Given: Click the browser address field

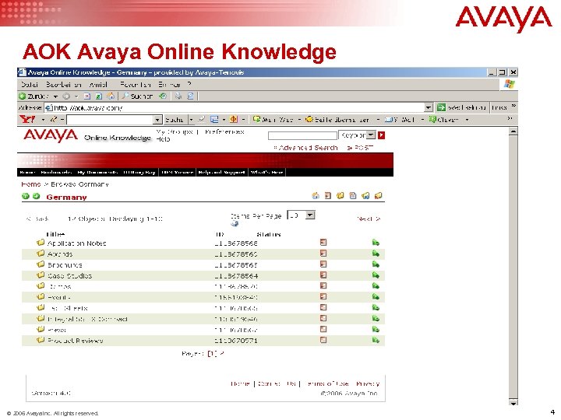Looking at the screenshot, I should coord(235,107).
